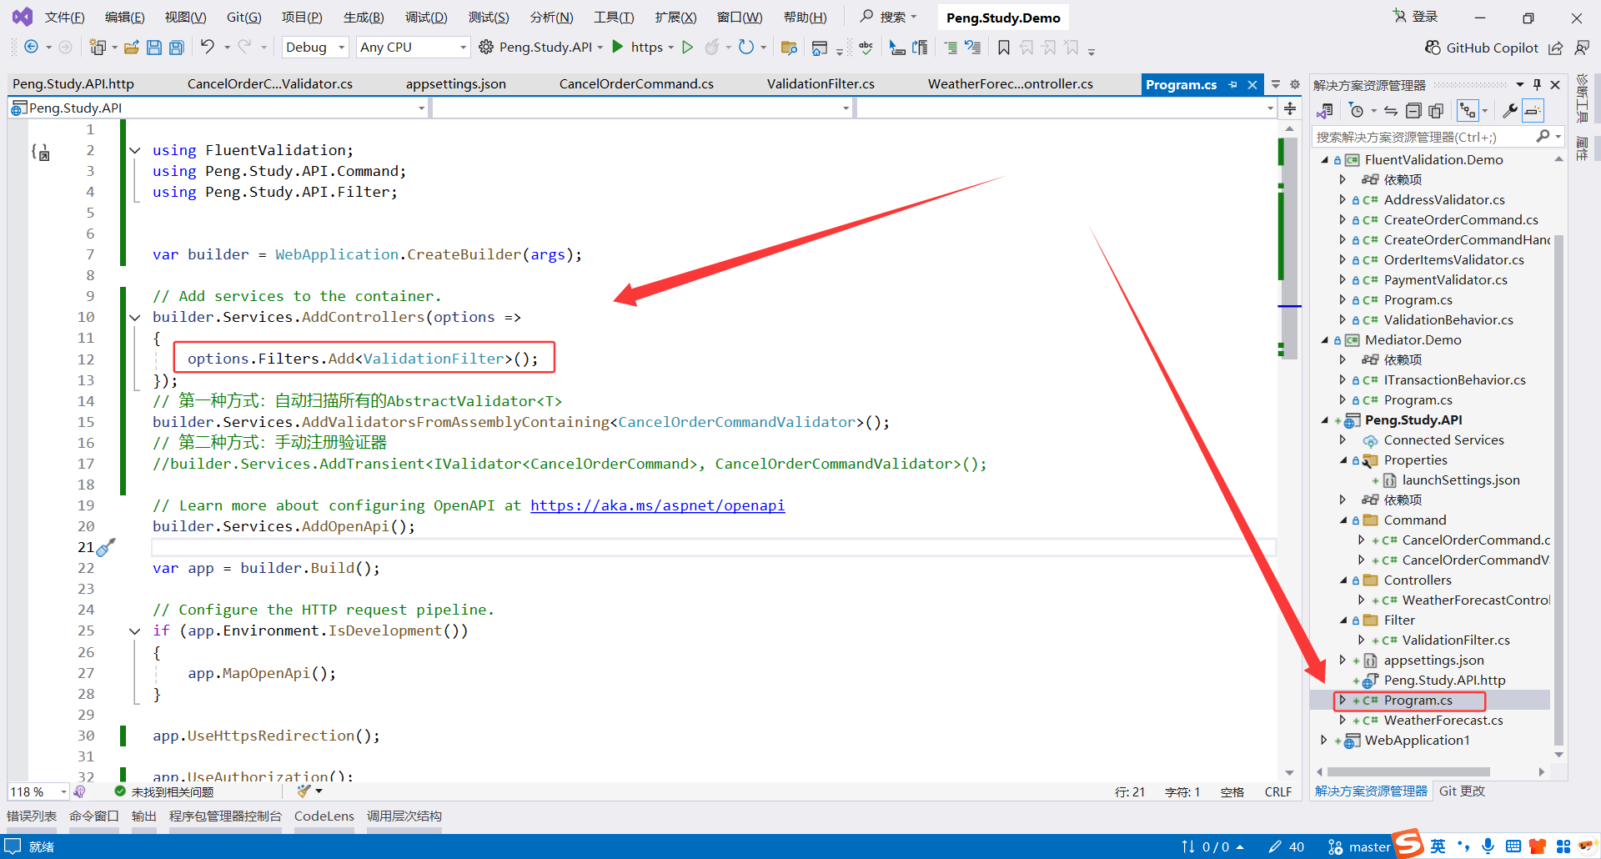
Task: Open the 输出 output panel tab
Action: click(143, 816)
